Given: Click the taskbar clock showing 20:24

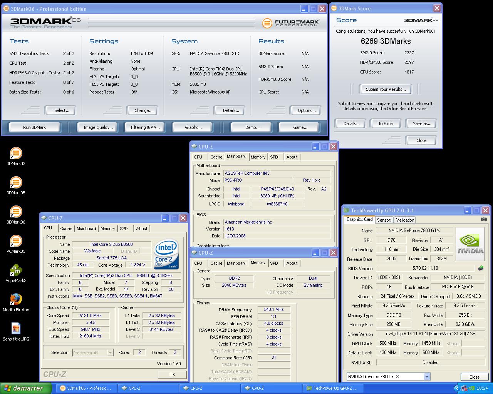Looking at the screenshot, I should click(482, 388).
